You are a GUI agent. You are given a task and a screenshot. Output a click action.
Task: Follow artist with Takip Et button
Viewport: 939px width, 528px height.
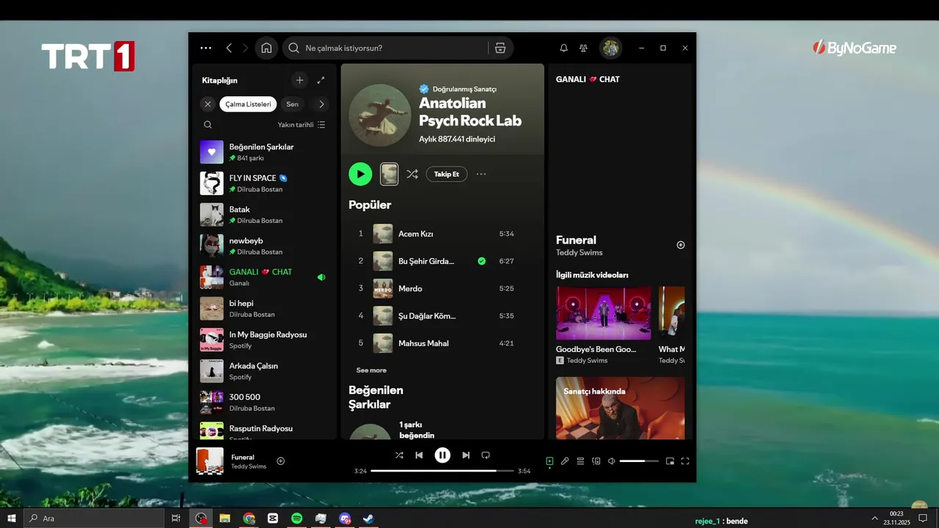(x=446, y=174)
